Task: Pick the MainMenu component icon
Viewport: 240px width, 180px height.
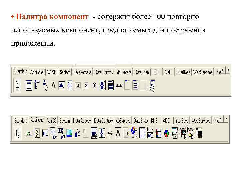Action: pyautogui.click(x=37, y=85)
